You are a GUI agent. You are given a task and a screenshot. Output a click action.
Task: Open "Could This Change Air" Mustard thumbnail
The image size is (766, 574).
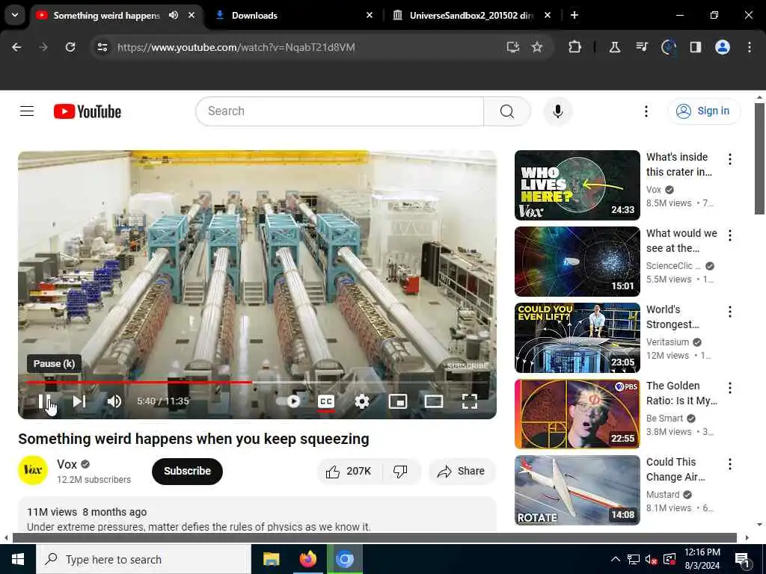click(577, 490)
